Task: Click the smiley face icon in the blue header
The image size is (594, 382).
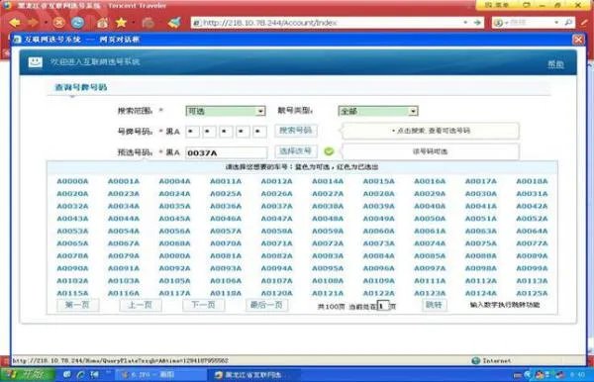Action: [x=36, y=62]
